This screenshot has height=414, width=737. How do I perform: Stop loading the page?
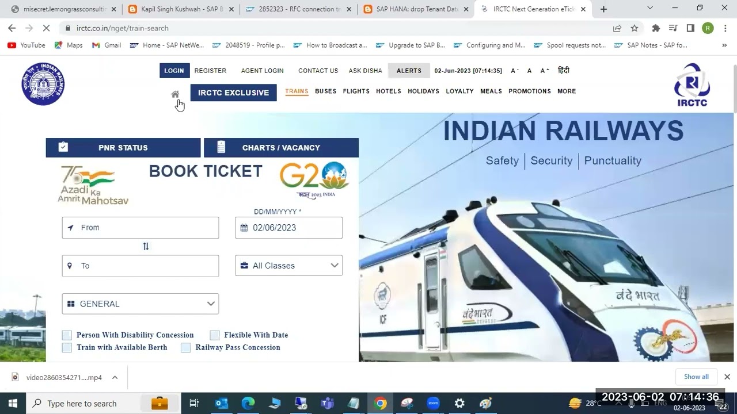[x=47, y=28]
